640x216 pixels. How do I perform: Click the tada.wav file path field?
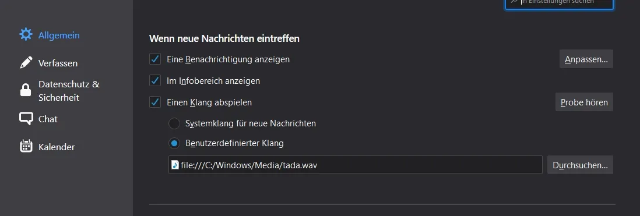(356, 165)
